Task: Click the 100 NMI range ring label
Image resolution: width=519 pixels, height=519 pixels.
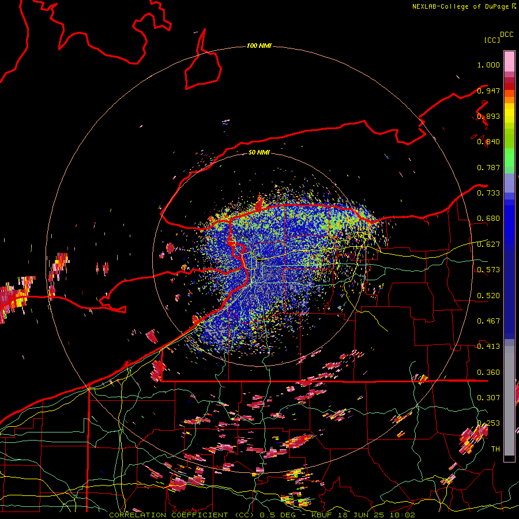Action: coord(259,46)
